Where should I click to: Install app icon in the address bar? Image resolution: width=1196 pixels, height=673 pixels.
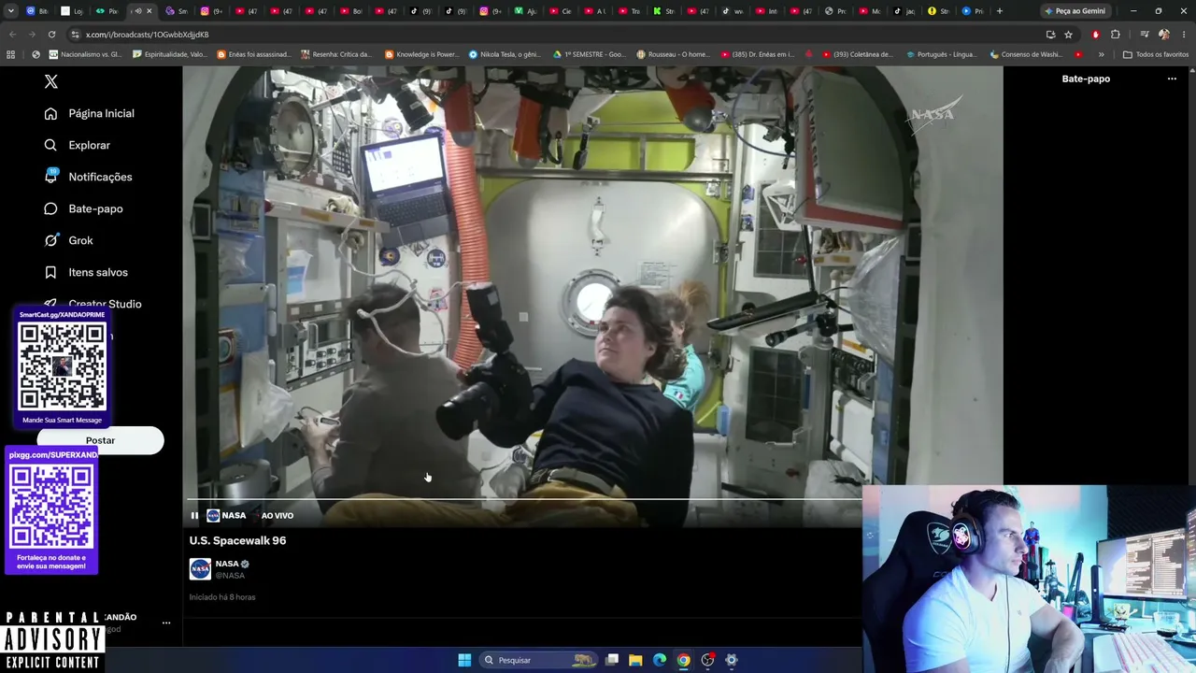click(1051, 35)
